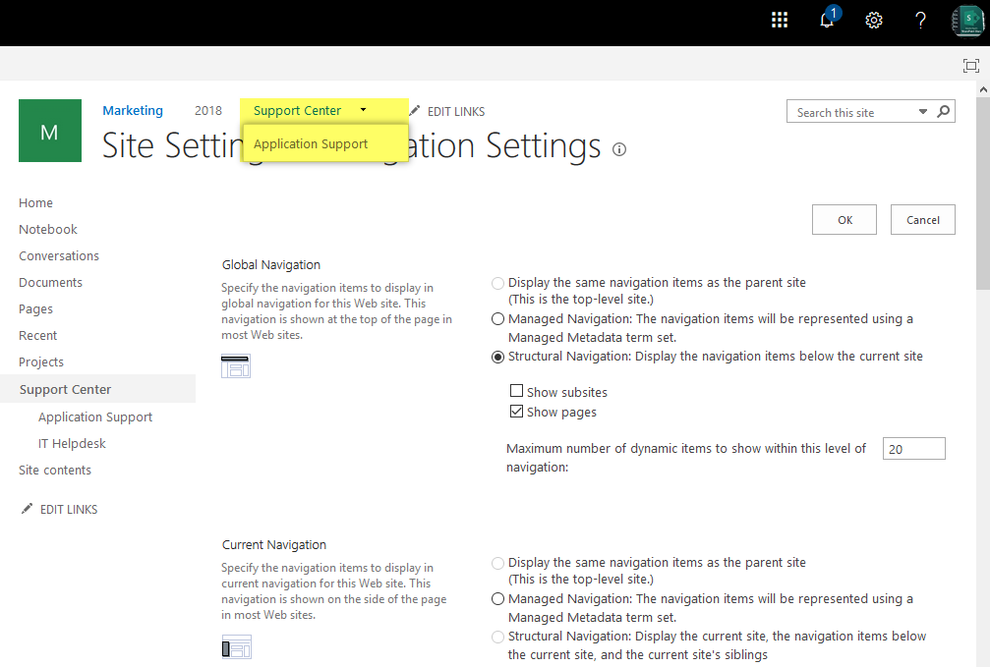Open the app launcher waffle icon
Image resolution: width=990 pixels, height=667 pixels.
tap(780, 20)
